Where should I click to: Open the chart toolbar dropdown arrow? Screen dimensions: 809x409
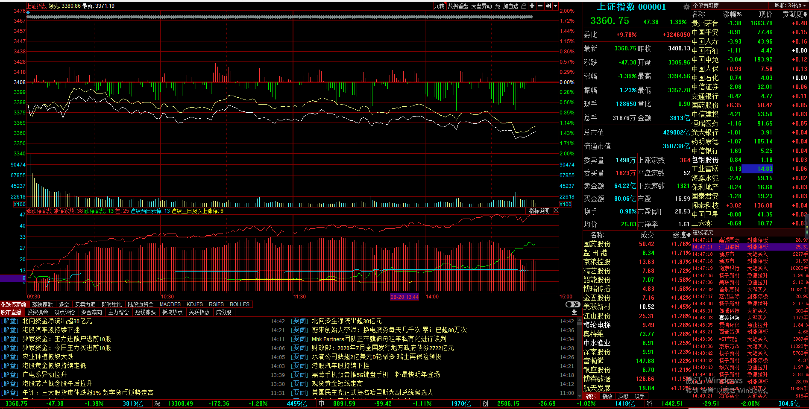click(555, 6)
